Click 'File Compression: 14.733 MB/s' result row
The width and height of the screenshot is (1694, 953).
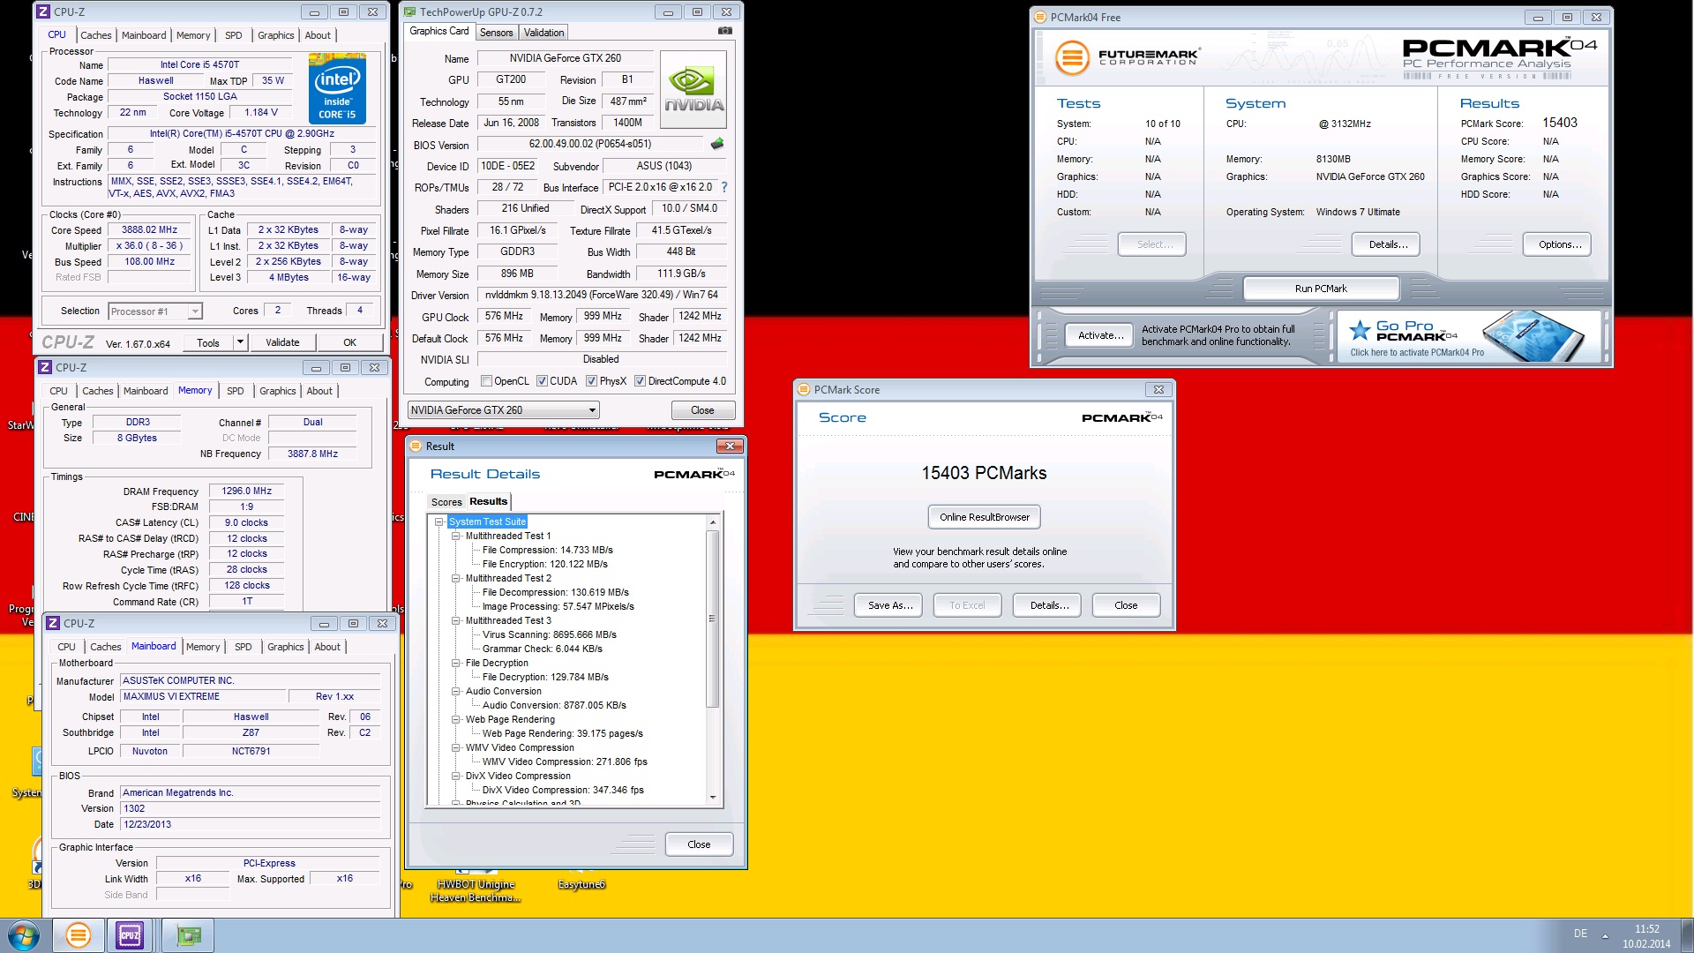coord(547,550)
